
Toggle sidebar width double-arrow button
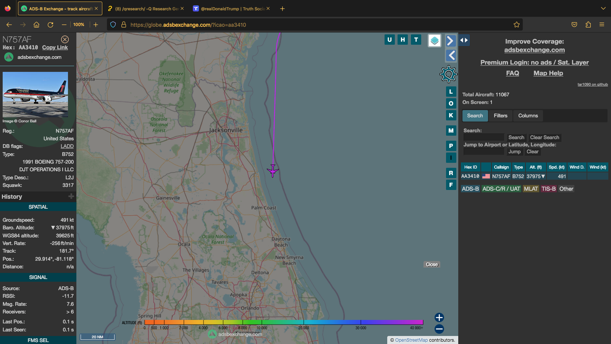point(464,40)
